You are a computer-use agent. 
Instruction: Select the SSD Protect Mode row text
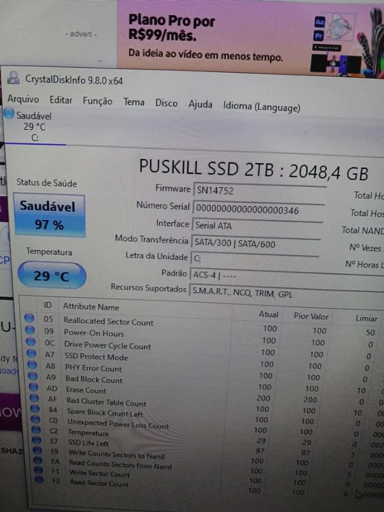coord(96,356)
